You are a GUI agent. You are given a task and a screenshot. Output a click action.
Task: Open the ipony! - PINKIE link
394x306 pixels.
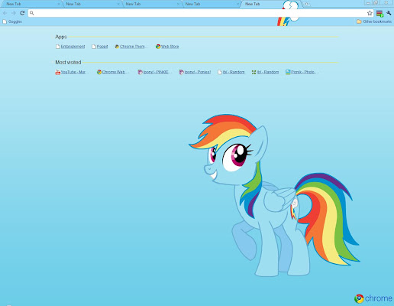[x=154, y=72]
